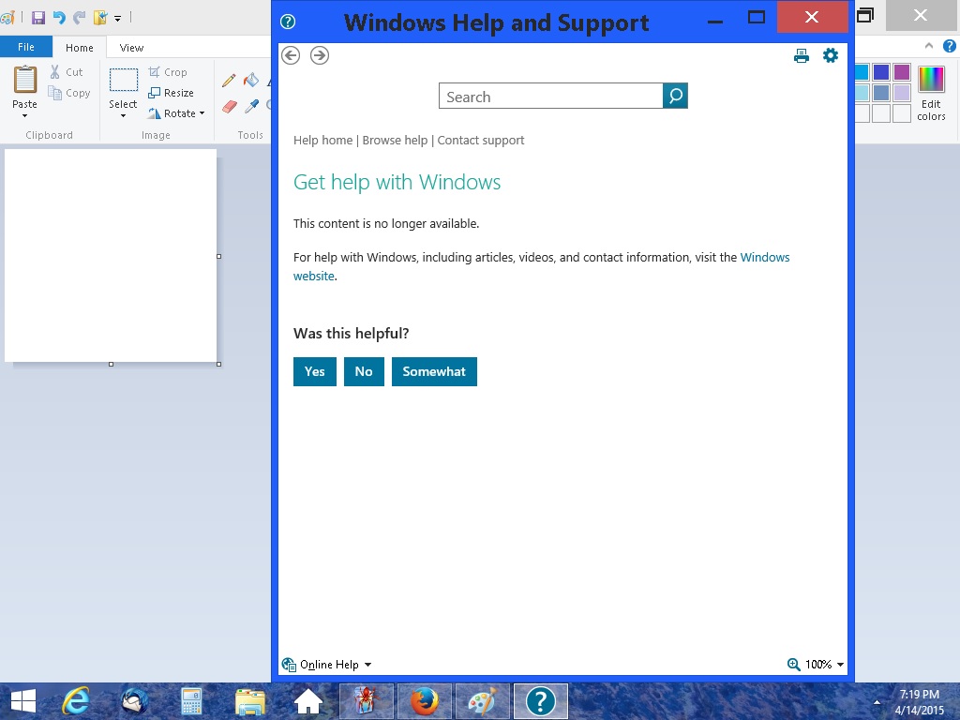The width and height of the screenshot is (960, 720).
Task: Click into the Search input field
Action: tap(551, 97)
